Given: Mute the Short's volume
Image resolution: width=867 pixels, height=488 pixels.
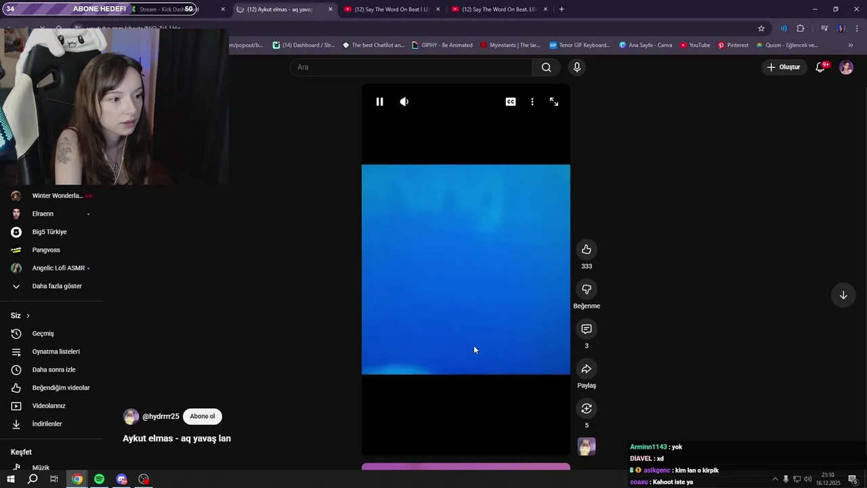Looking at the screenshot, I should (404, 102).
